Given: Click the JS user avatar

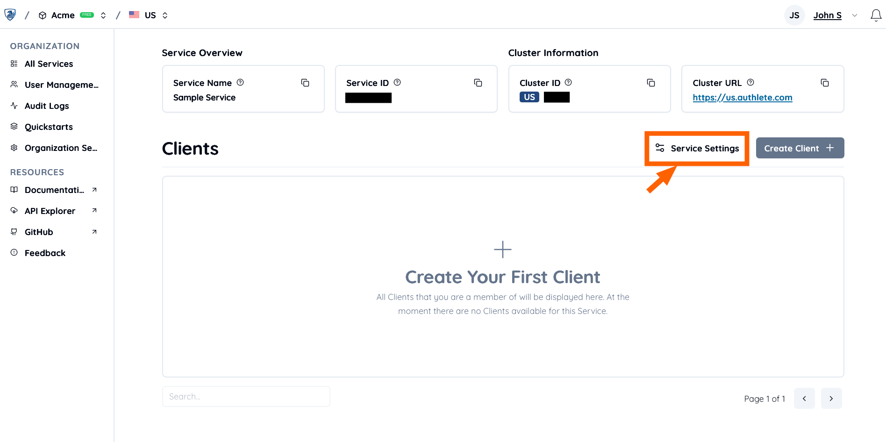Looking at the screenshot, I should click(794, 15).
